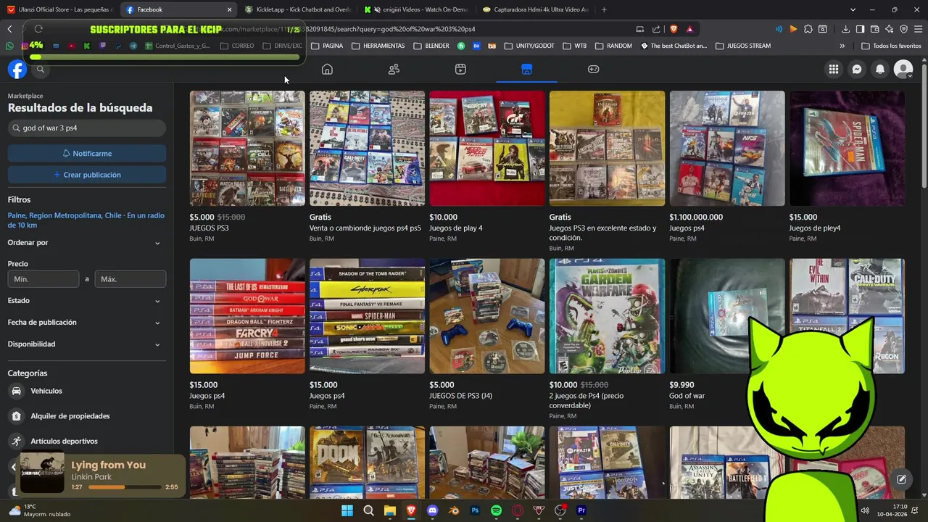Switch to the Capturadora Hdmi 4k tab
This screenshot has width=928, height=522.
[536, 9]
